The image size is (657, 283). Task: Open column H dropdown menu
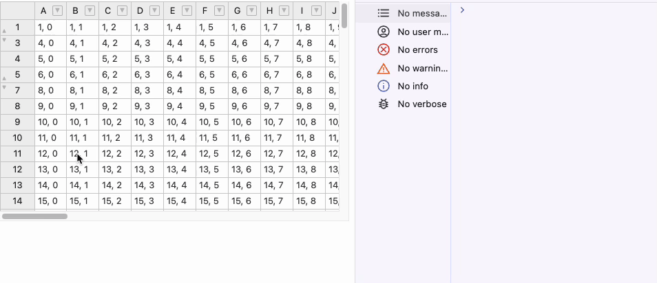pyautogui.click(x=284, y=10)
